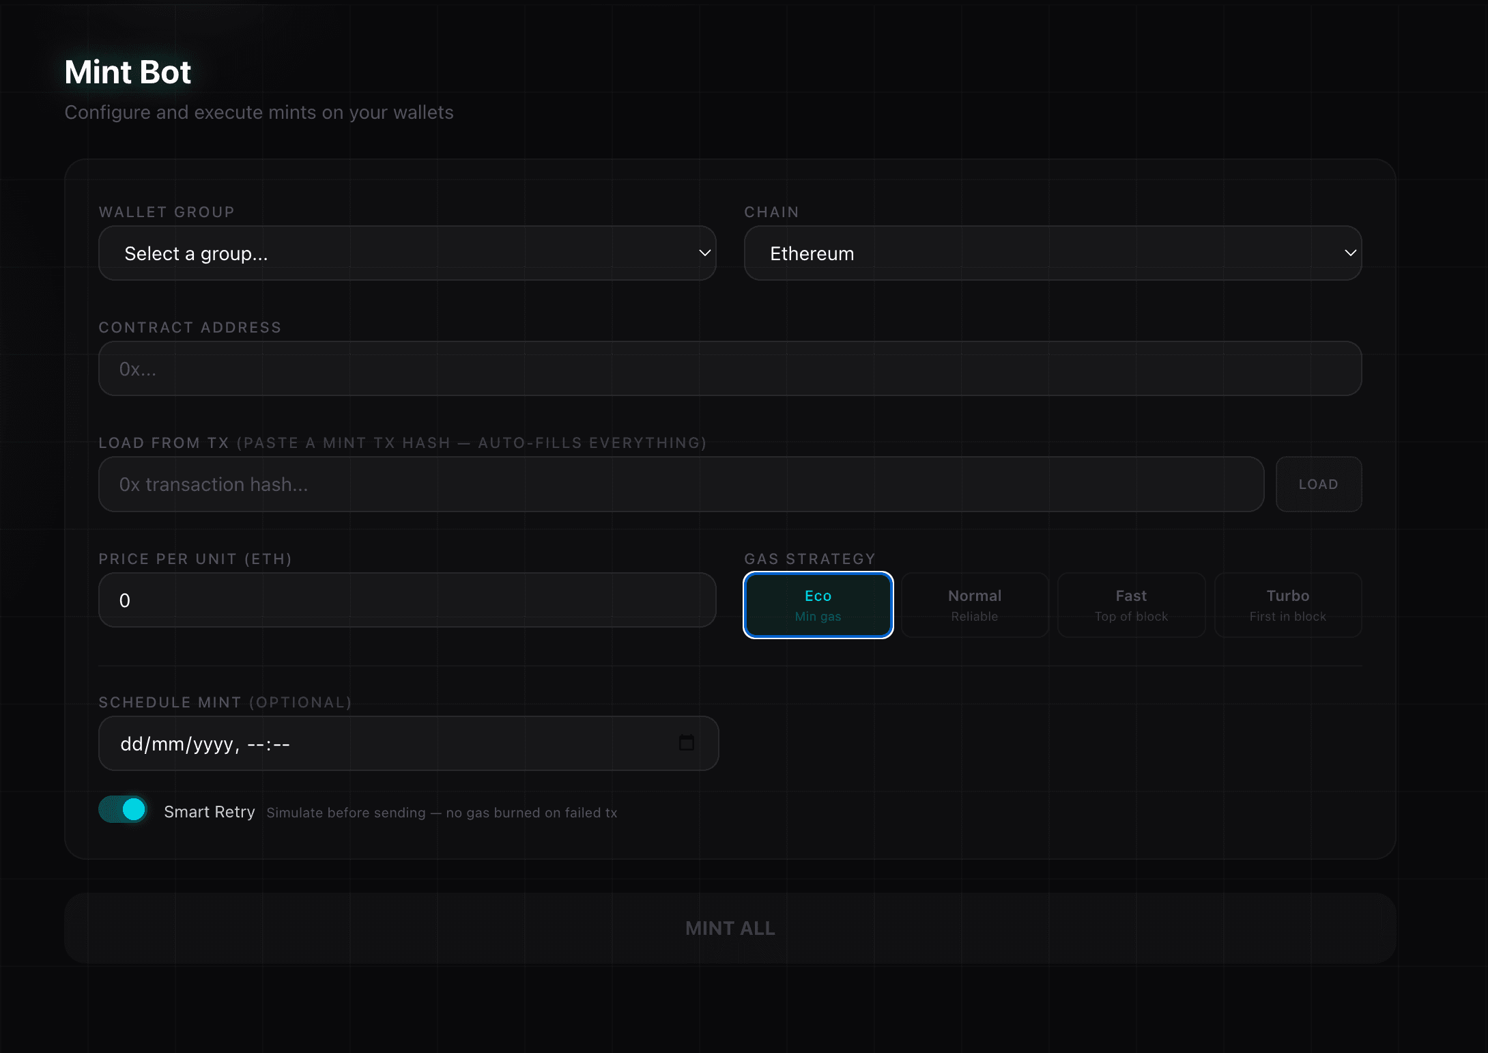Select the Fast gas strategy option
The image size is (1488, 1053).
coord(1131,604)
